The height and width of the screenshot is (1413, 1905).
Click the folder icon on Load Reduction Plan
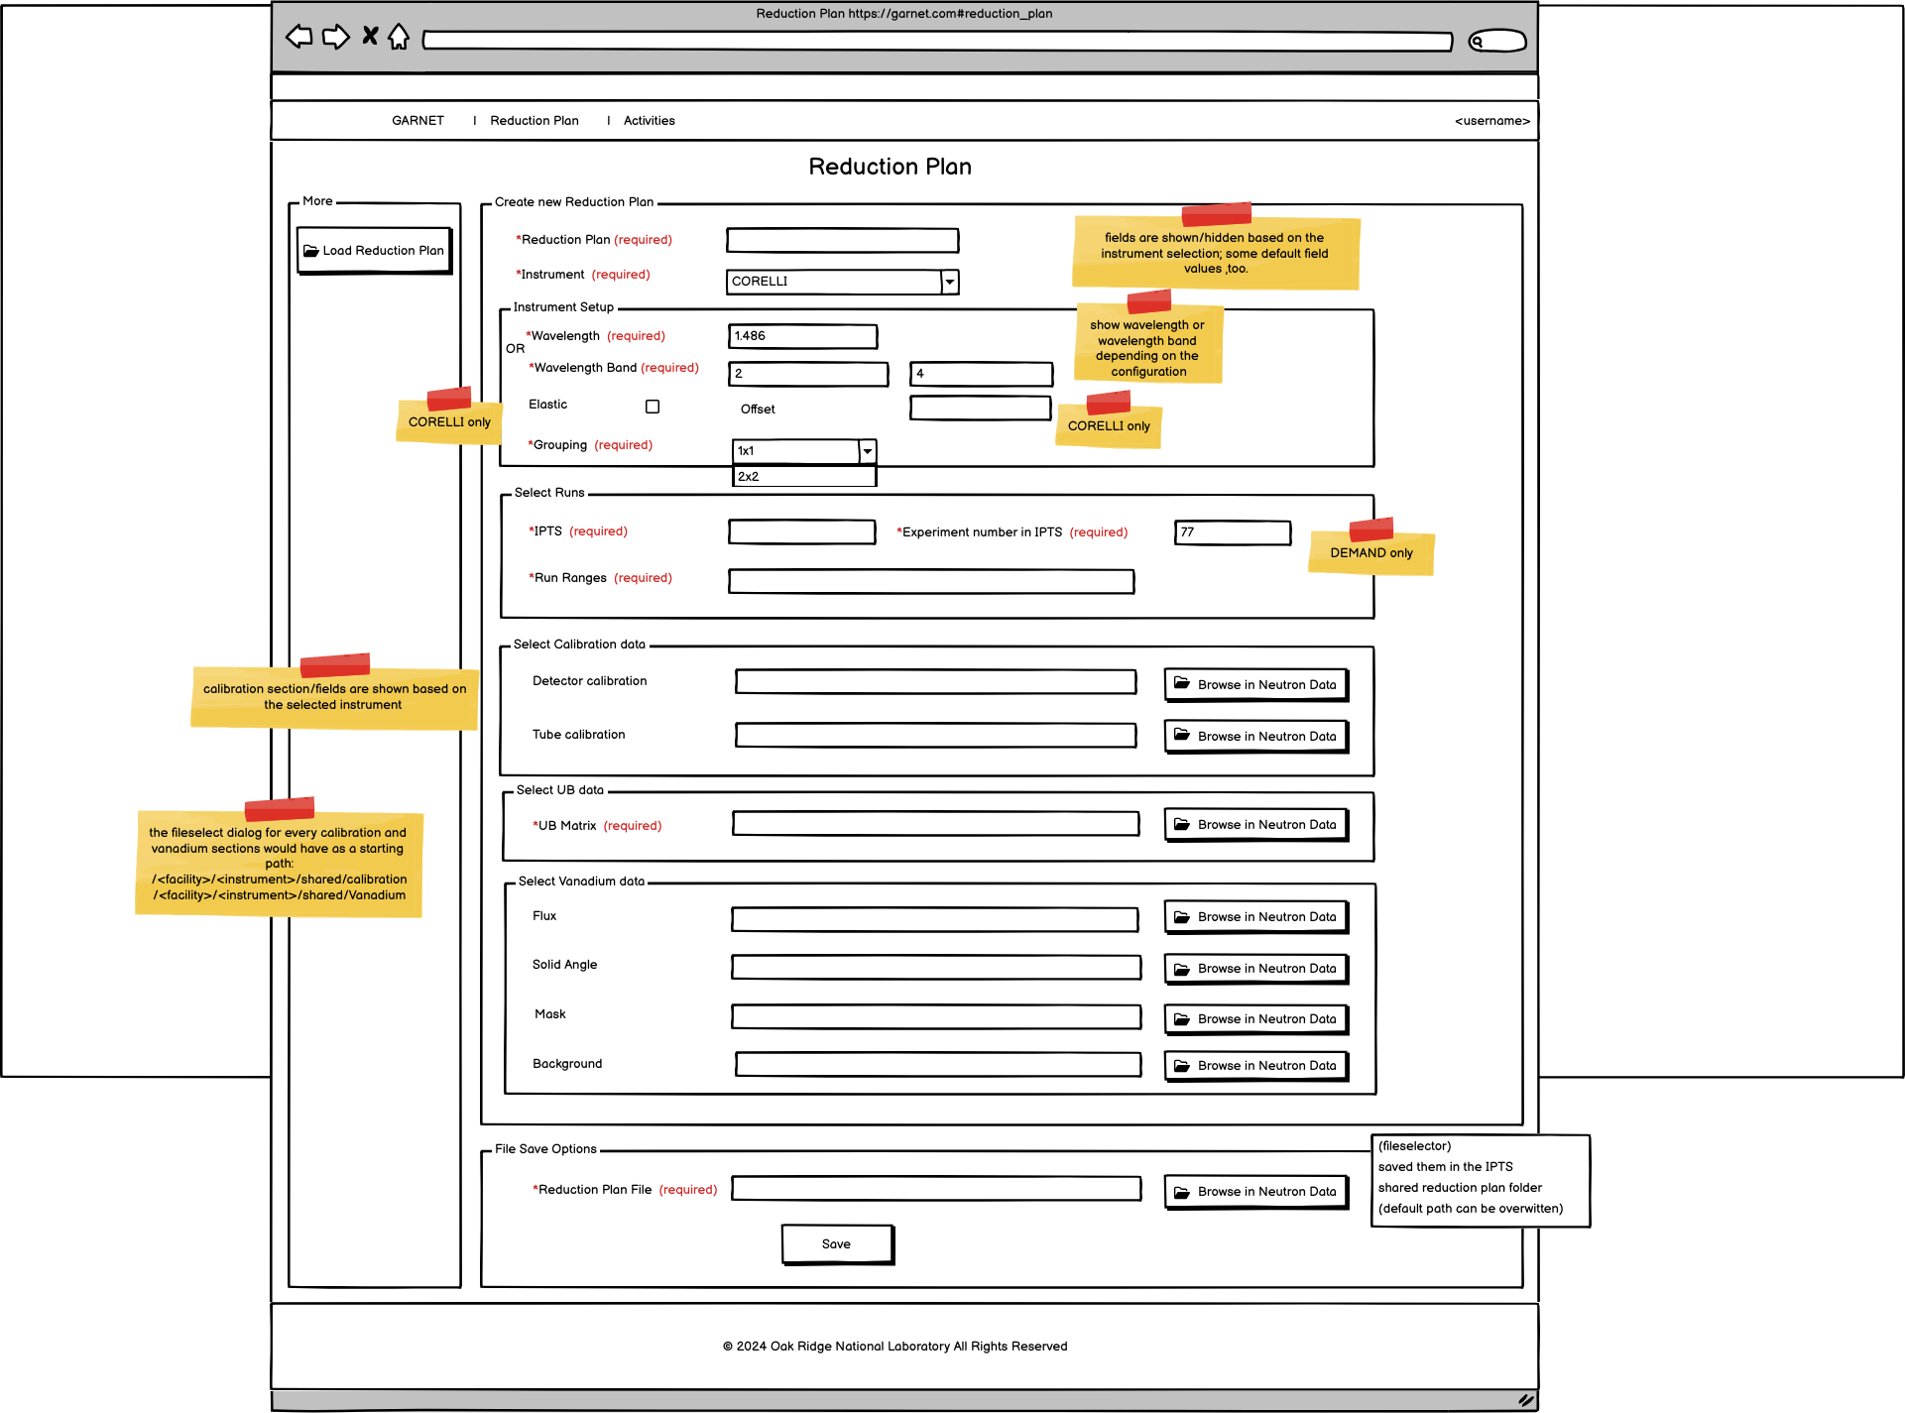point(311,250)
